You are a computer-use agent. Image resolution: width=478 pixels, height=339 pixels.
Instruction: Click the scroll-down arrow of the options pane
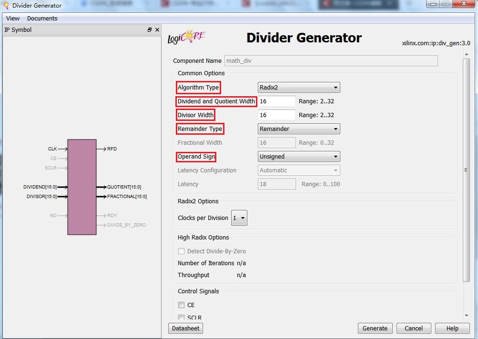pos(467,315)
